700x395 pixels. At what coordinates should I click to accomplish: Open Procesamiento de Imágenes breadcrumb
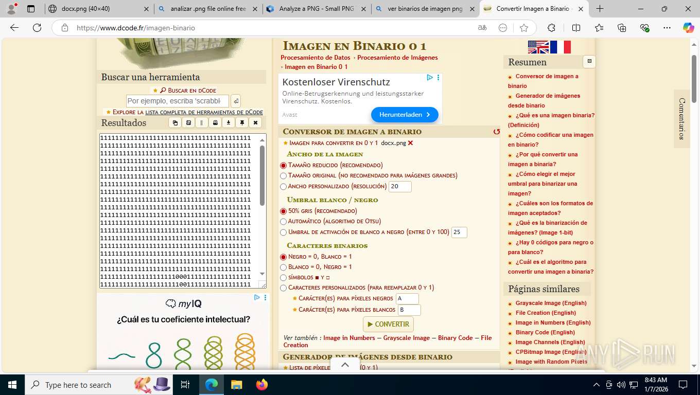point(397,58)
